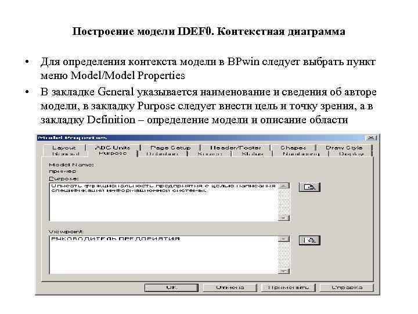
Task: Confirm with the OK button
Action: [171, 288]
